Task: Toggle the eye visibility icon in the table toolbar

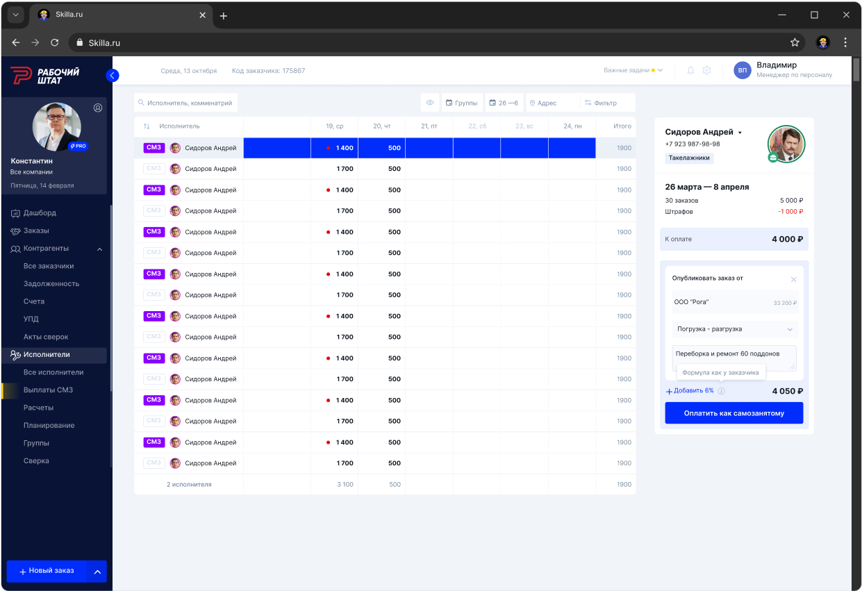Action: coord(429,102)
